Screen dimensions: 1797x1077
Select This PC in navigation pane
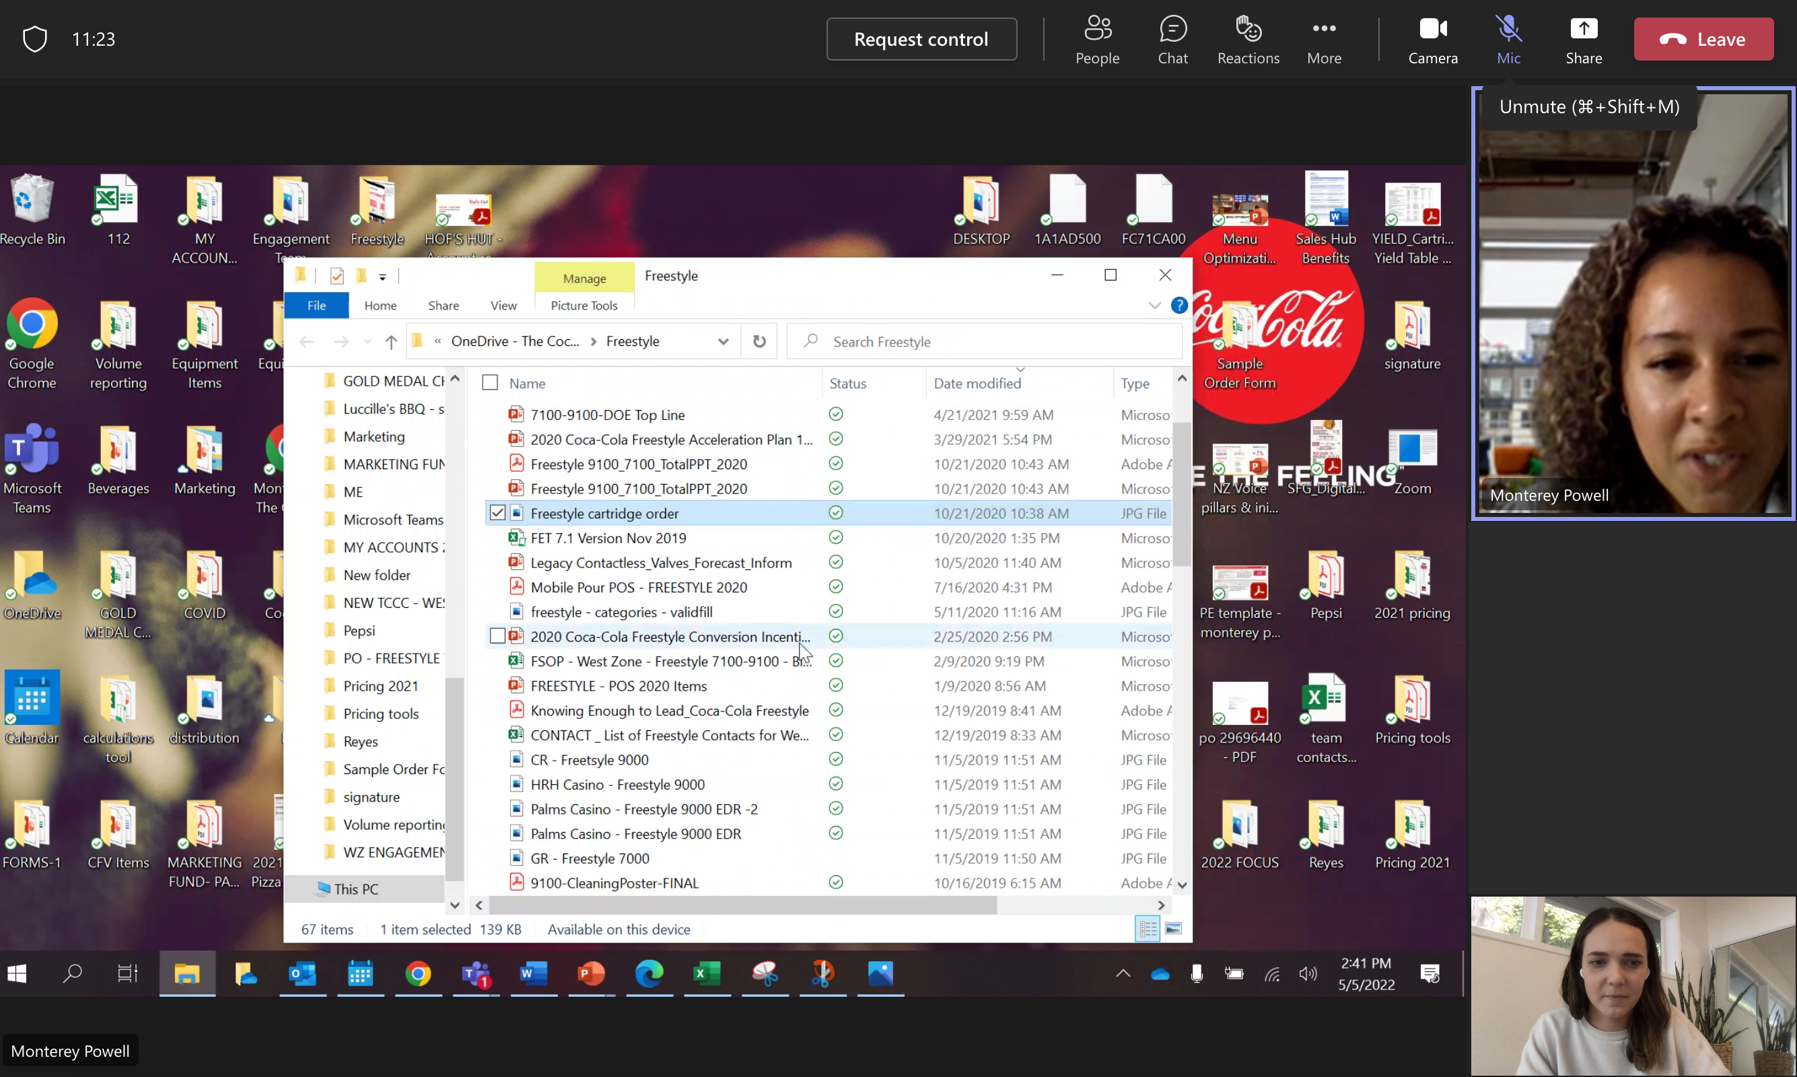click(x=355, y=889)
